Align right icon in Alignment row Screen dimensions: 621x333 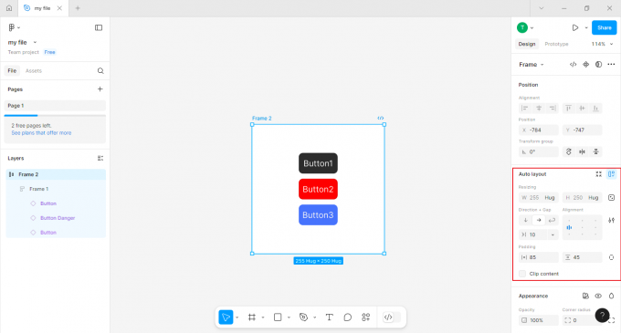click(x=553, y=109)
